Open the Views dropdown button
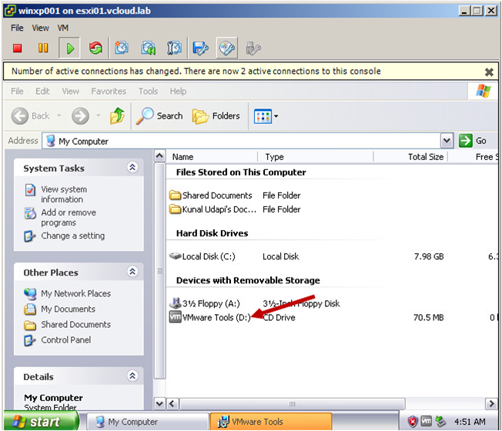502x431 pixels. [266, 115]
